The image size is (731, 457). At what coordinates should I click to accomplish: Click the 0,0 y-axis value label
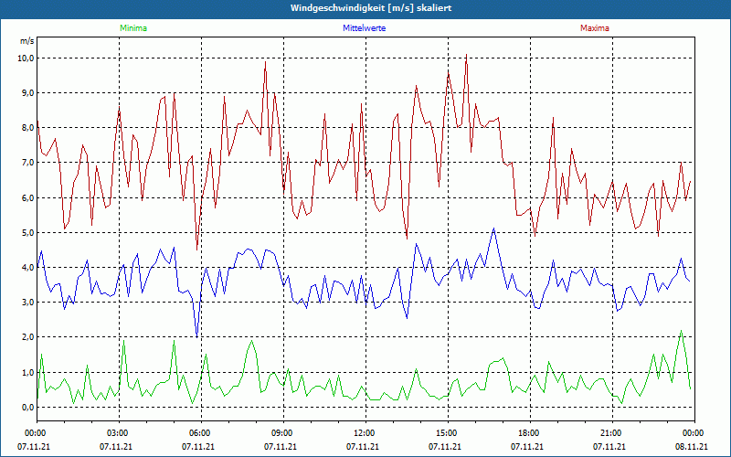[27, 408]
